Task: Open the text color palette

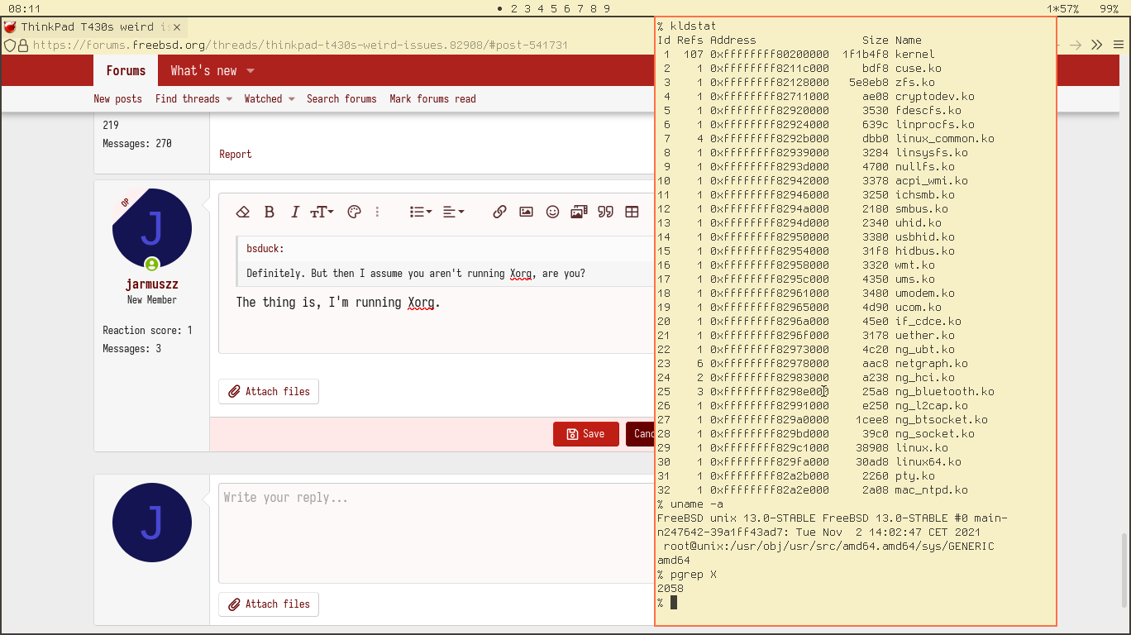Action: click(354, 212)
